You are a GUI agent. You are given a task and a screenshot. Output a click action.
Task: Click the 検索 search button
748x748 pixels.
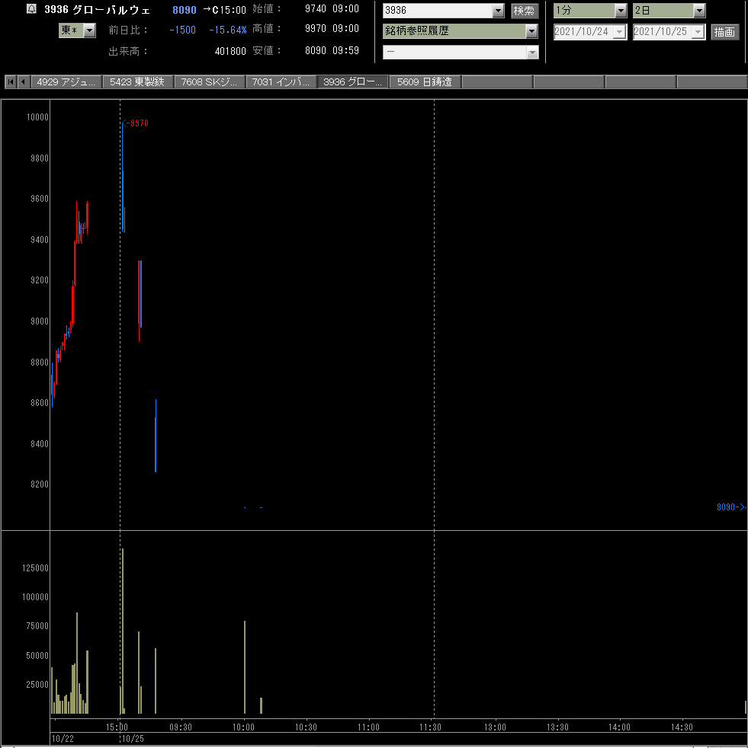[525, 11]
